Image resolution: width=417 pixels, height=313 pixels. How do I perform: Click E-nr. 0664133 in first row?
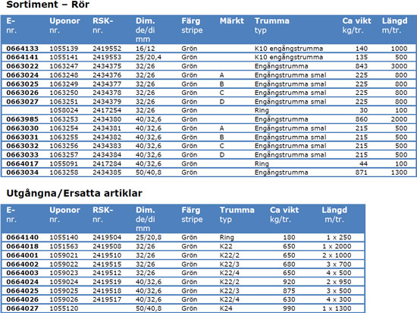(x=22, y=49)
